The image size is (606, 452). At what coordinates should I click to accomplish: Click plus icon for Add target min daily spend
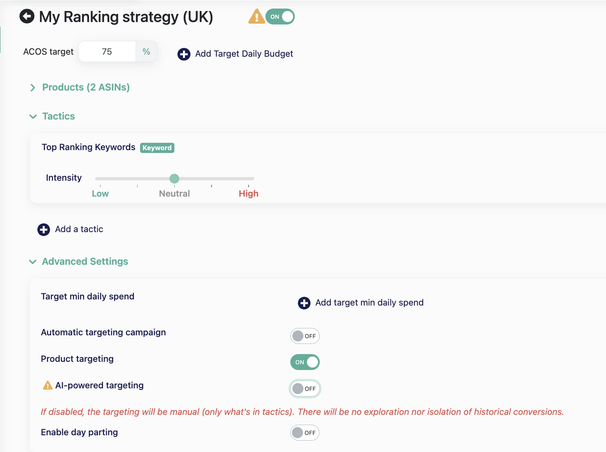coord(304,303)
